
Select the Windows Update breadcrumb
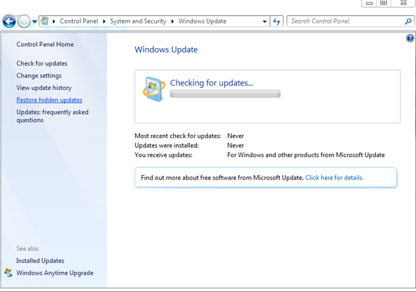pyautogui.click(x=202, y=21)
